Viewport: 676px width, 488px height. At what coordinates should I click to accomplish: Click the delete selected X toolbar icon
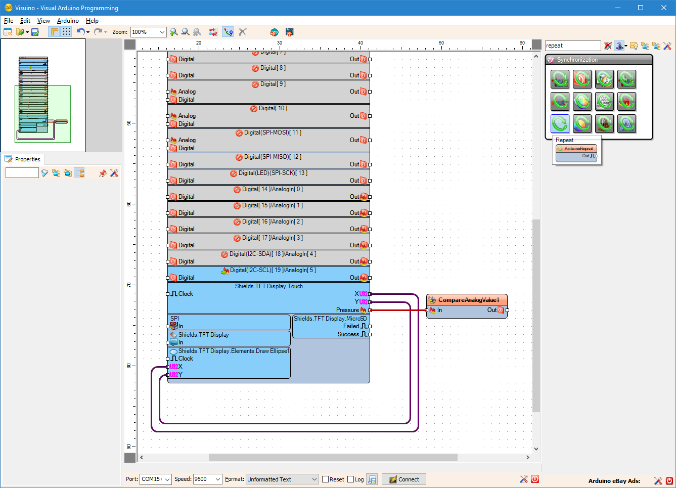click(x=243, y=32)
